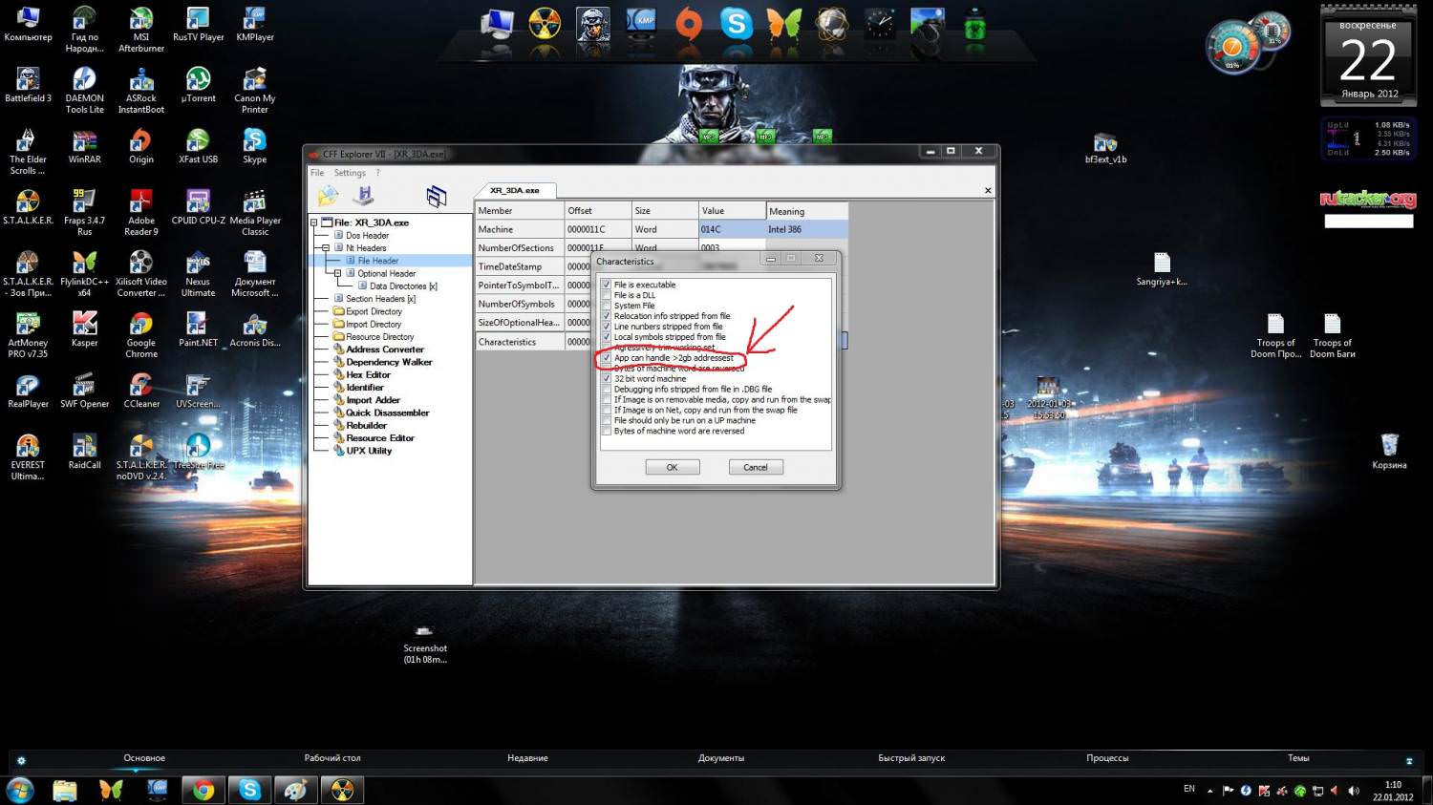1433x805 pixels.
Task: Select Dos Header in the tree
Action: tap(367, 235)
